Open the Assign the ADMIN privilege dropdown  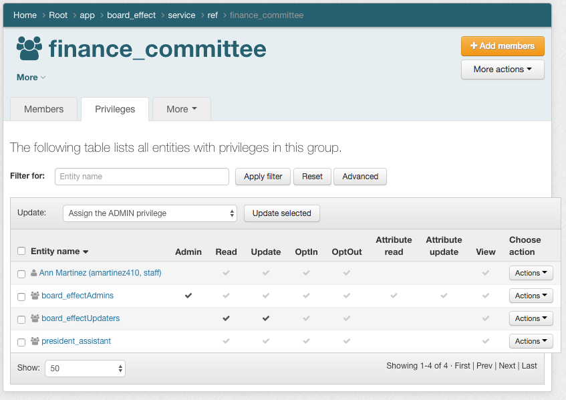point(150,213)
